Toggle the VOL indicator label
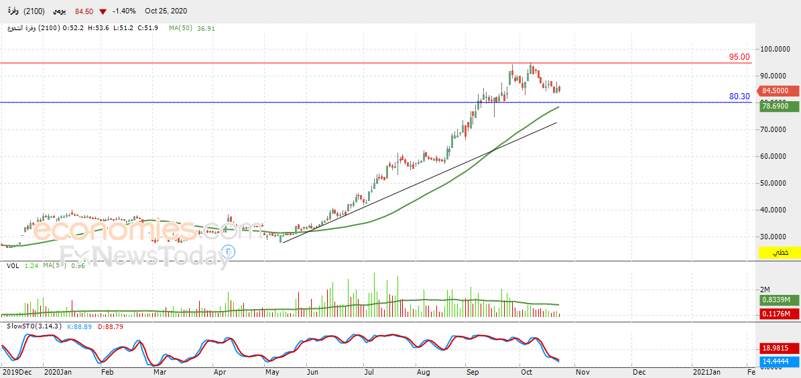This screenshot has width=801, height=378. (x=13, y=265)
